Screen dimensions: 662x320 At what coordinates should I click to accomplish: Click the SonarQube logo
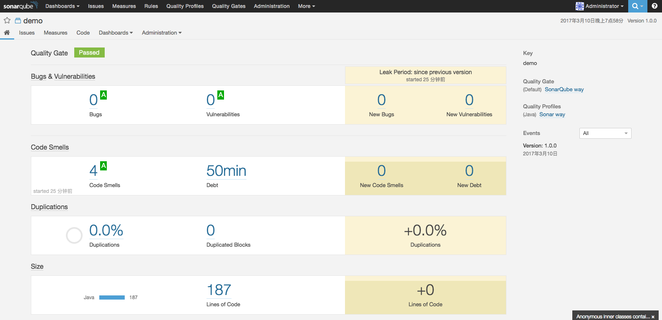pyautogui.click(x=20, y=6)
